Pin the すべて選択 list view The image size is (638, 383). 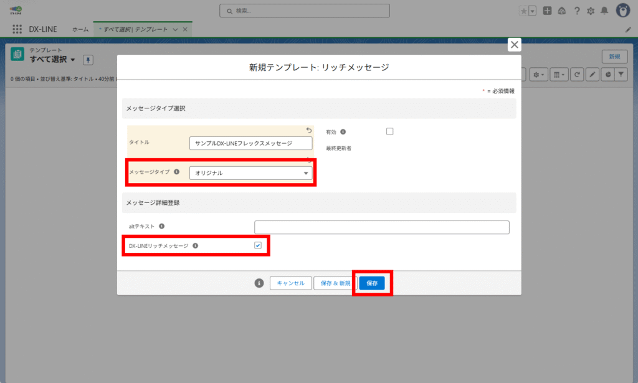click(88, 59)
